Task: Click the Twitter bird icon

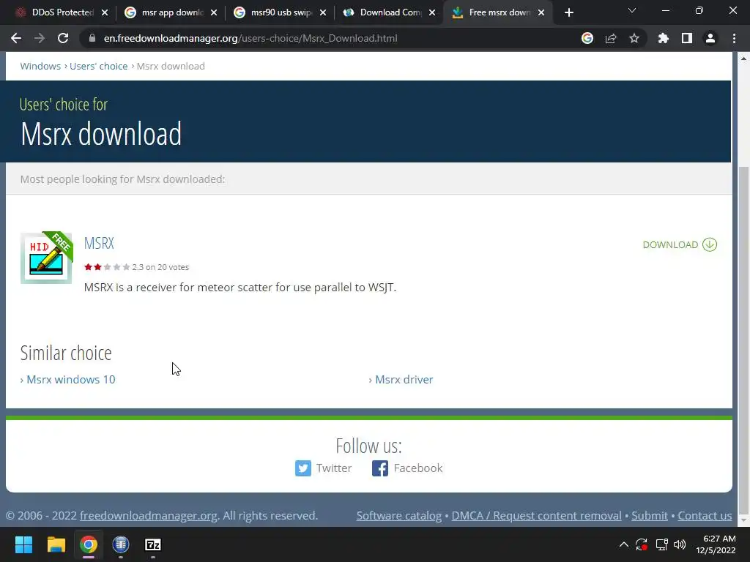Action: click(302, 468)
